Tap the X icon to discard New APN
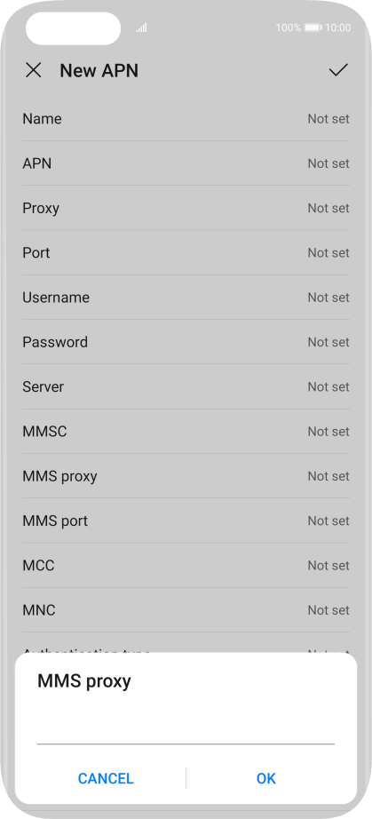The width and height of the screenshot is (372, 819). click(x=34, y=70)
